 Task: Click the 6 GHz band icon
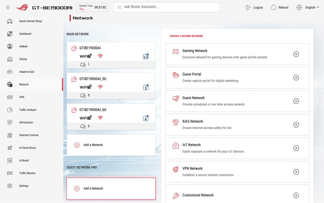click(146, 118)
